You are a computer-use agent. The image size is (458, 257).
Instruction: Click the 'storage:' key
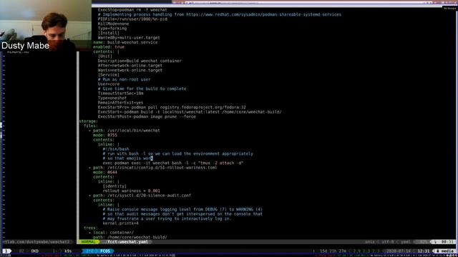tap(88, 121)
